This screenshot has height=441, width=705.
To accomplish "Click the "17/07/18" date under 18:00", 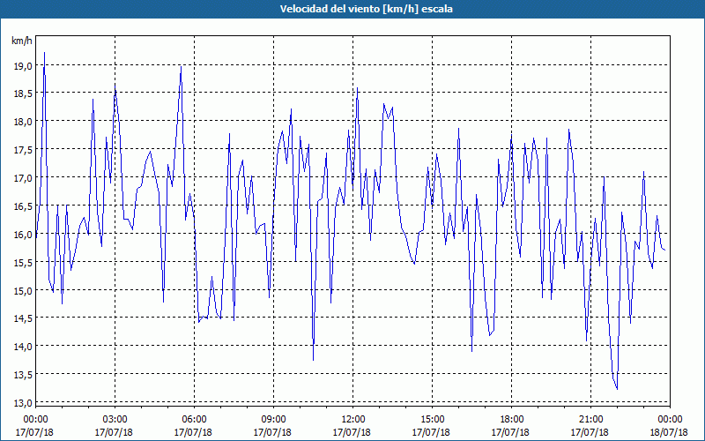I will (x=510, y=432).
